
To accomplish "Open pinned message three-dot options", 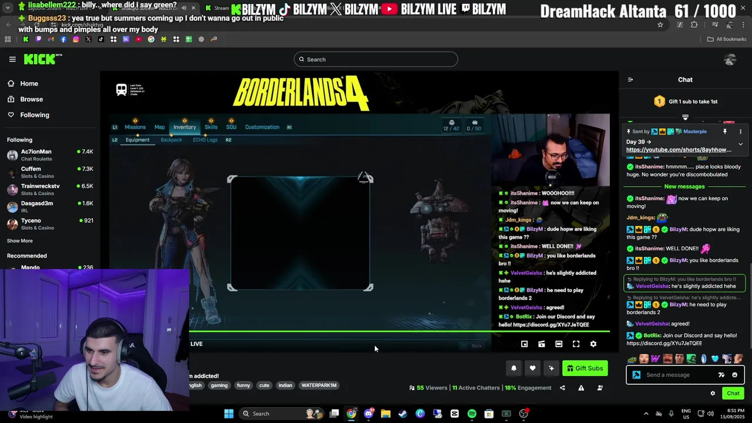I will tap(740, 132).
